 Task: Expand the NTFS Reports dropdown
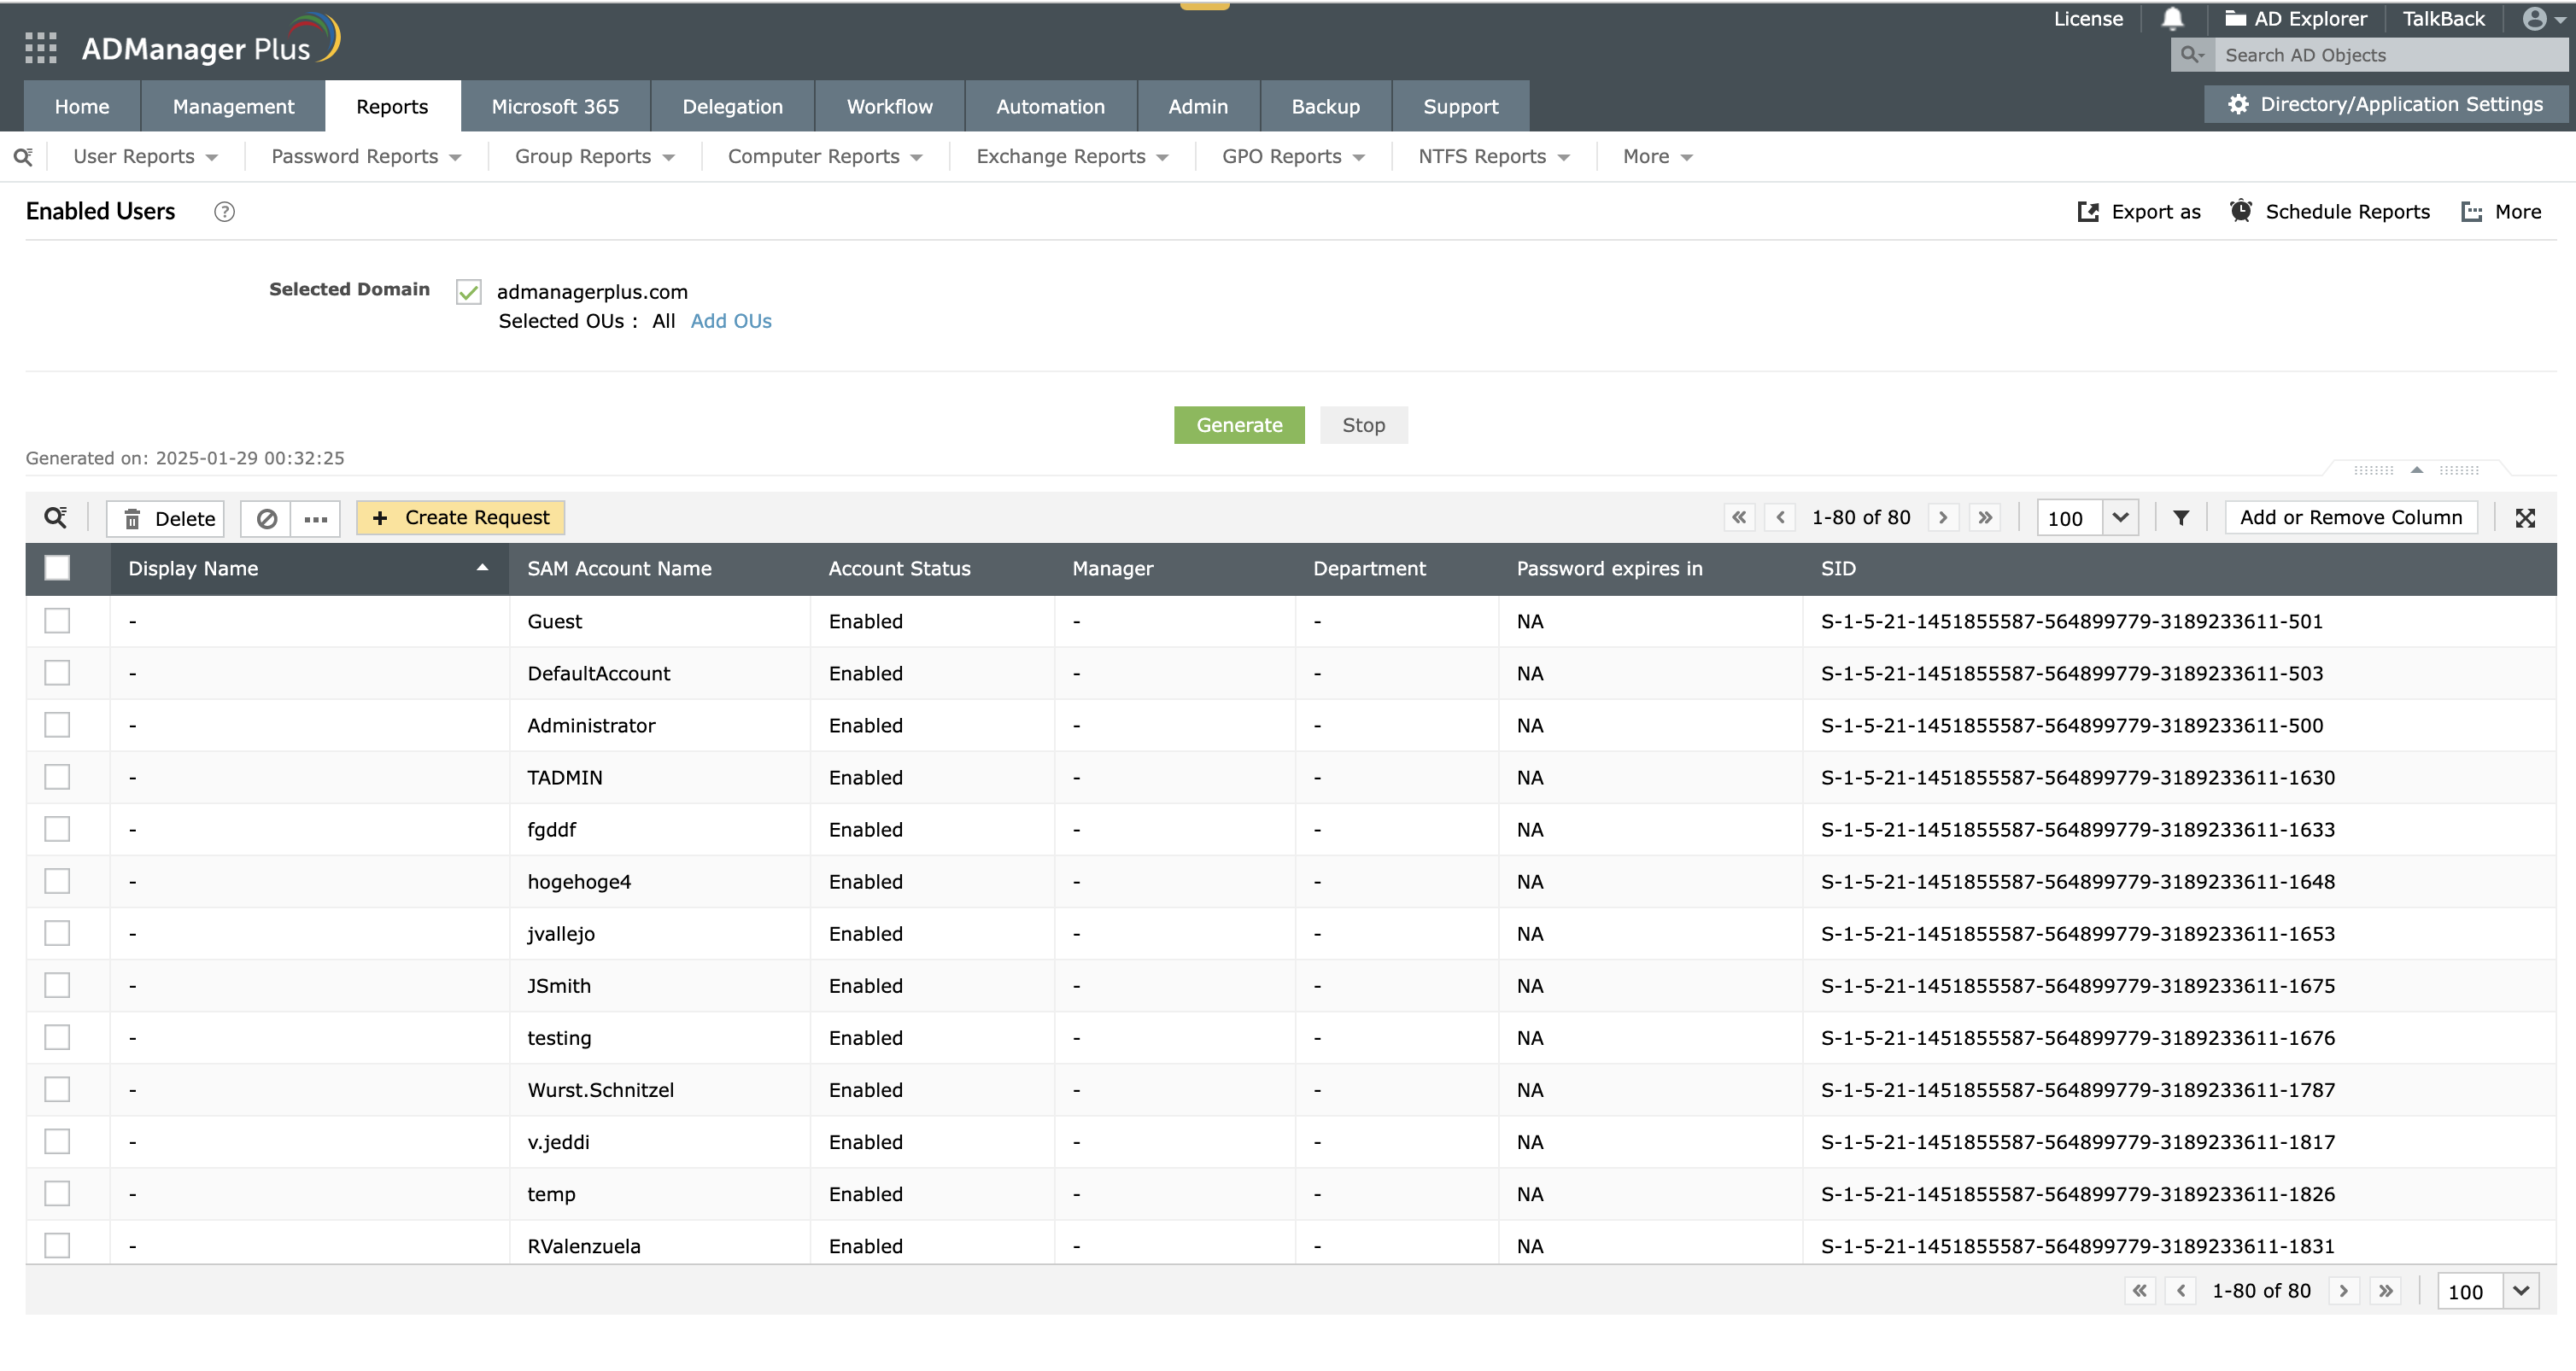pyautogui.click(x=1493, y=157)
